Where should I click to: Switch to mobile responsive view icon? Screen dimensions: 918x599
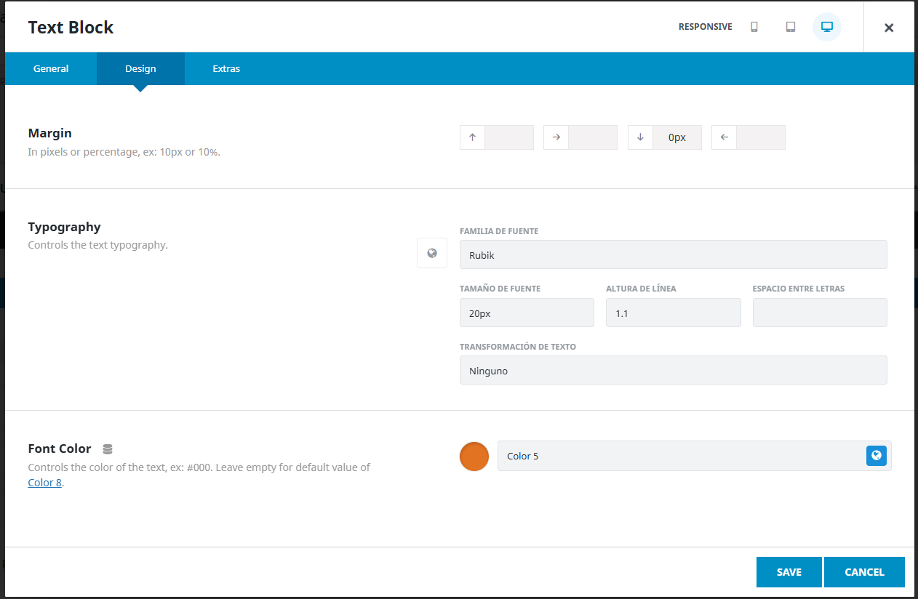(754, 27)
